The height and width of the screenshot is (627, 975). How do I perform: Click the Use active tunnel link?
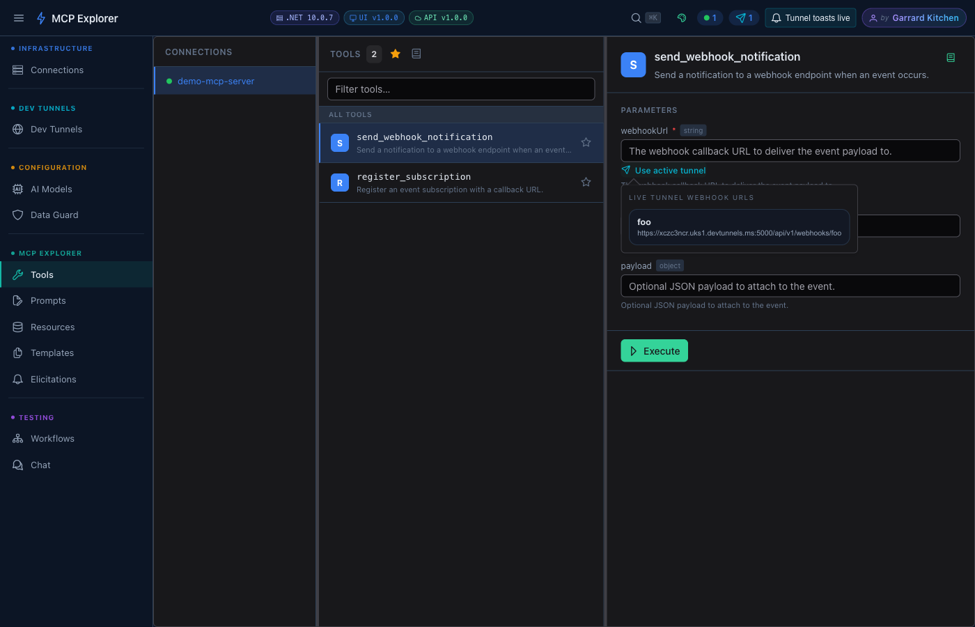(x=670, y=170)
